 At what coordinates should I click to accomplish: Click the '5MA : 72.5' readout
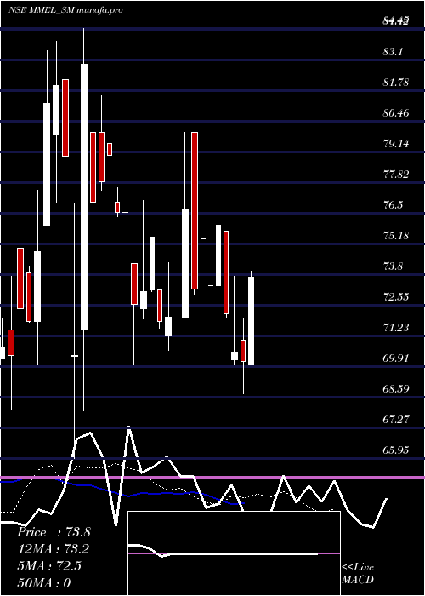click(49, 566)
